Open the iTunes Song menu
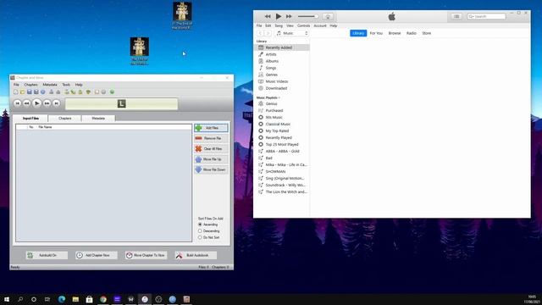 coord(279,25)
